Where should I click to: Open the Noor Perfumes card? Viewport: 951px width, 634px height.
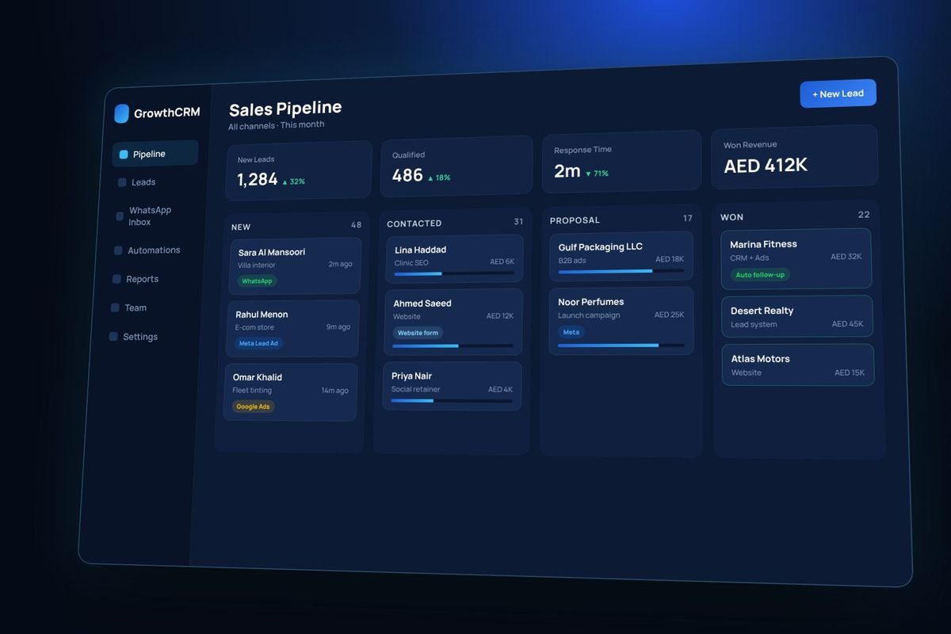621,320
